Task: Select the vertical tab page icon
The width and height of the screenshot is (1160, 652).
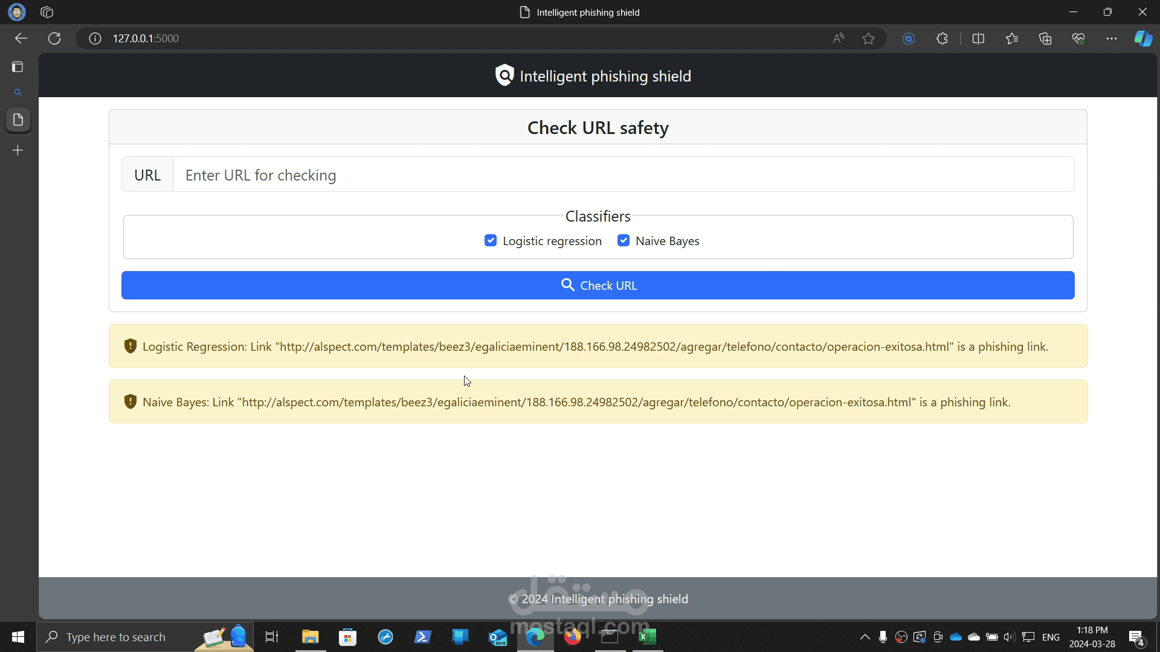Action: pyautogui.click(x=18, y=120)
